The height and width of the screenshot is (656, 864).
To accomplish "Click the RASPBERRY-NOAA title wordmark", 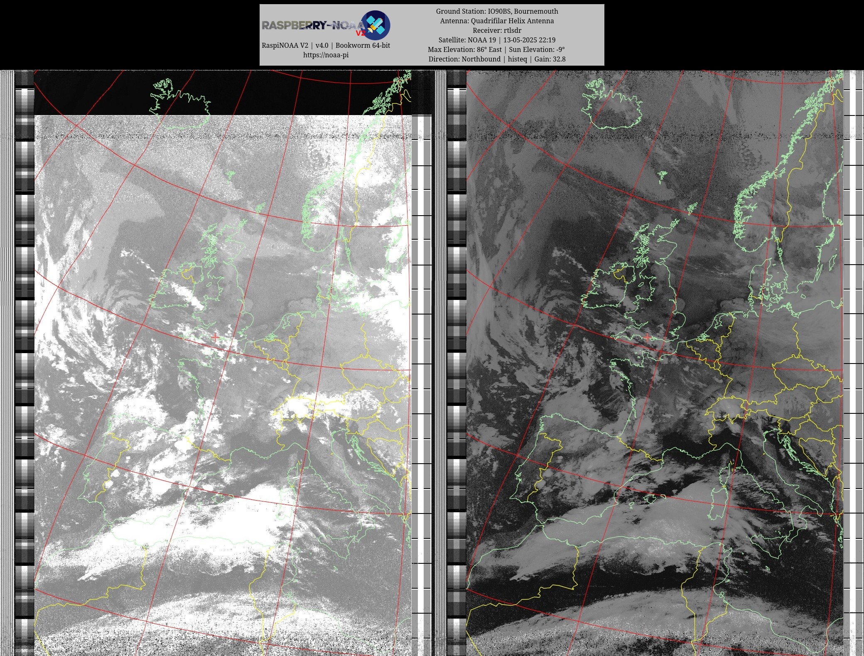I will [x=314, y=26].
